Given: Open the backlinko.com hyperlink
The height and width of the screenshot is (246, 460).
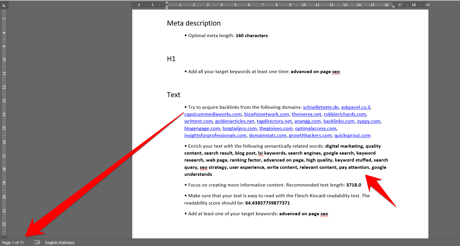Looking at the screenshot, I should click(338, 121).
